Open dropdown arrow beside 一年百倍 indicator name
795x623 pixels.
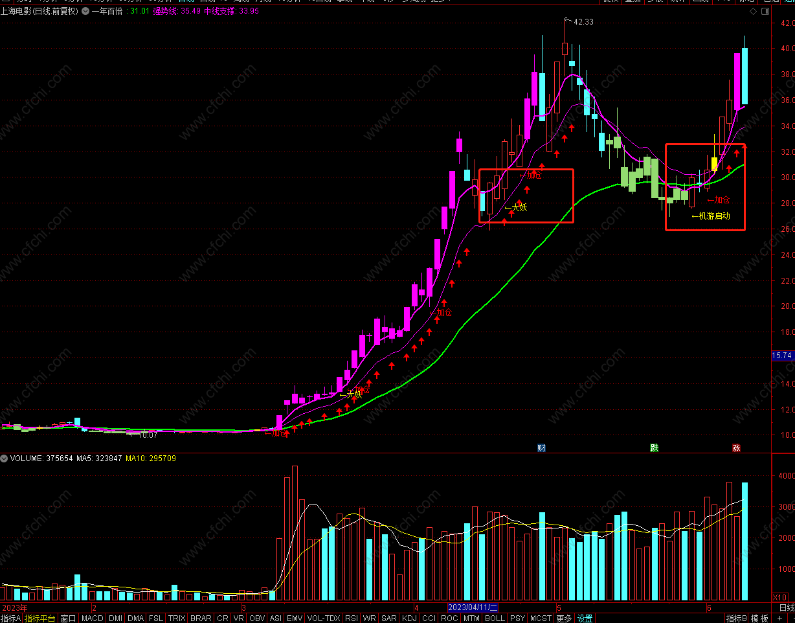(86, 11)
